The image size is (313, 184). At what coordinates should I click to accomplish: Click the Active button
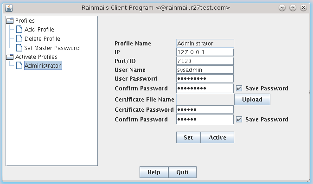[x=217, y=137]
